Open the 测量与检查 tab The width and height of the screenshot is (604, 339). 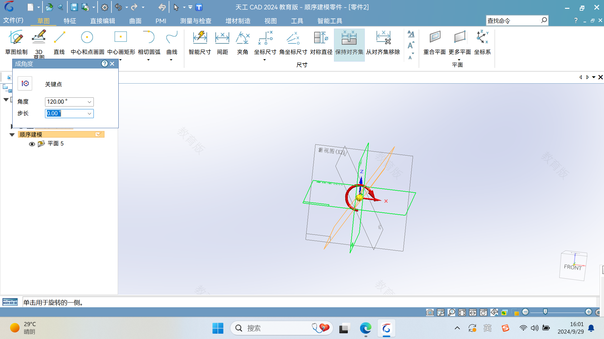(195, 21)
